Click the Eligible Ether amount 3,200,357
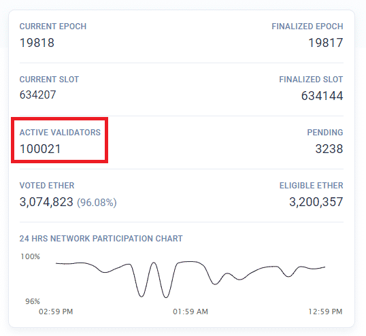 (x=316, y=202)
